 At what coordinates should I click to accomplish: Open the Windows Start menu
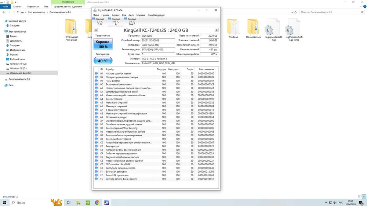click(x=4, y=203)
